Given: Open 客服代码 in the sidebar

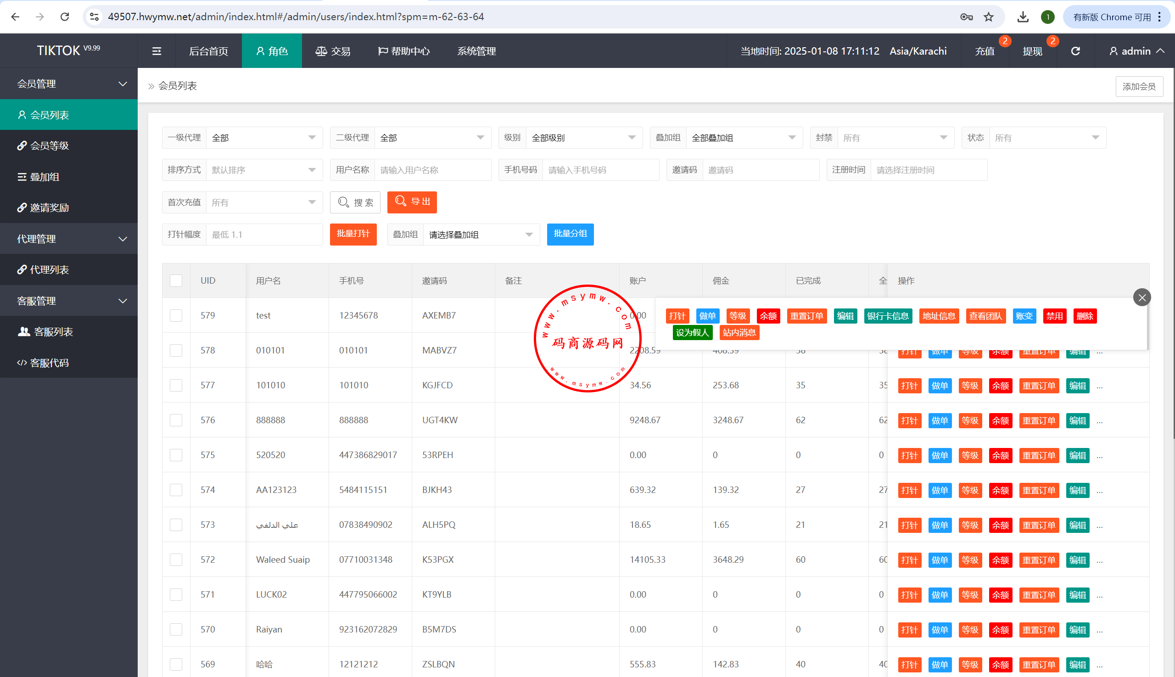Looking at the screenshot, I should point(69,363).
